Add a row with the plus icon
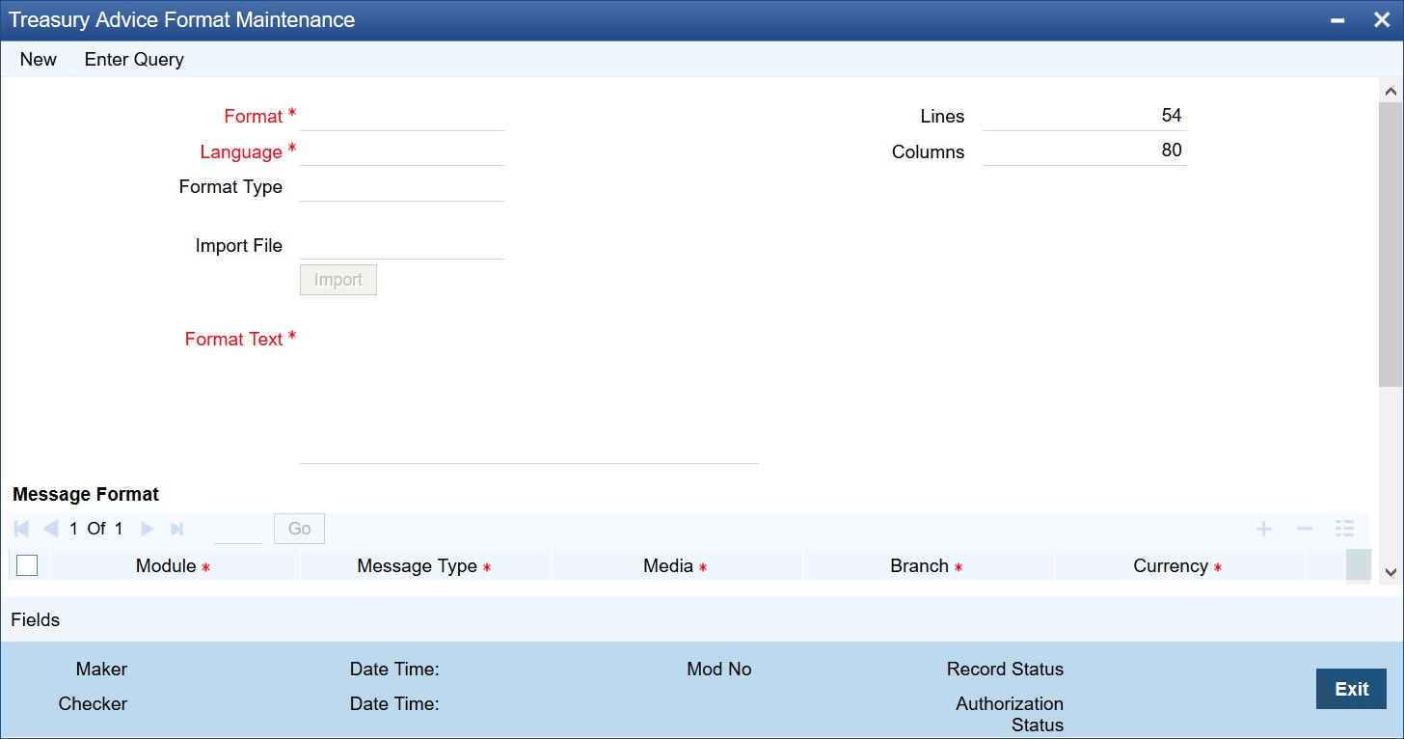Screen dimensions: 1404x739 pyautogui.click(x=1263, y=529)
